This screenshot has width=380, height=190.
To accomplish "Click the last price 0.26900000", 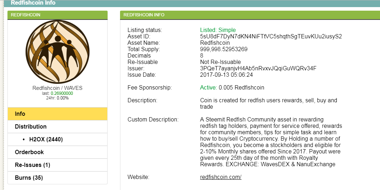I will click(x=62, y=93).
